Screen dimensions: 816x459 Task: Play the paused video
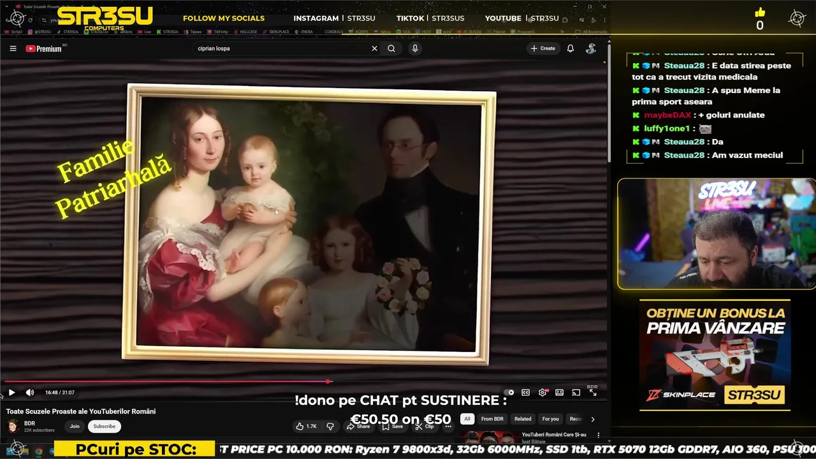pyautogui.click(x=11, y=393)
